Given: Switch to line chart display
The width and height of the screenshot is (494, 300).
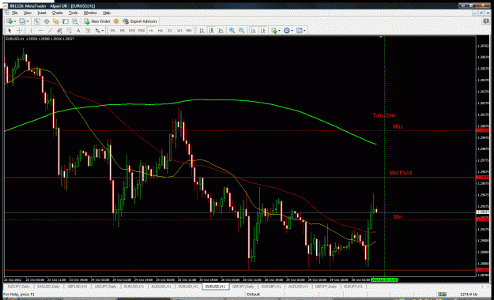Looking at the screenshot, I should 221,31.
